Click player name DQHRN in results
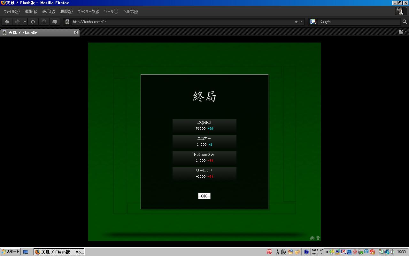This screenshot has width=409, height=256. coord(204,123)
